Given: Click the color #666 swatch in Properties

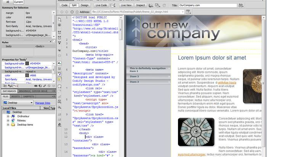Looking at the screenshot, I should pyautogui.click(x=27, y=76).
